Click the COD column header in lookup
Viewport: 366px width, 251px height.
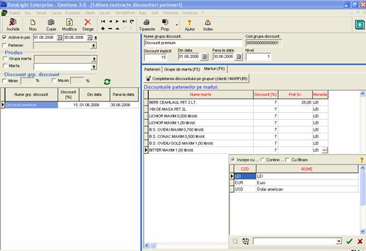245,169
